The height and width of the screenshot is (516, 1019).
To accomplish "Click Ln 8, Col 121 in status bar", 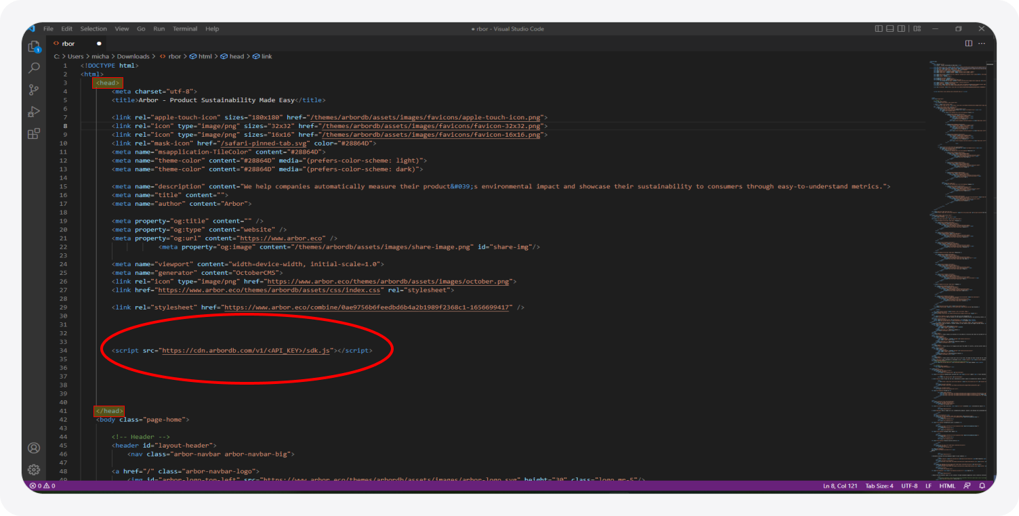I will (839, 486).
